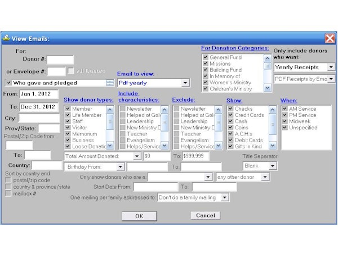
Task: Expand the Yearly Receipts dropdown
Action: coord(331,67)
